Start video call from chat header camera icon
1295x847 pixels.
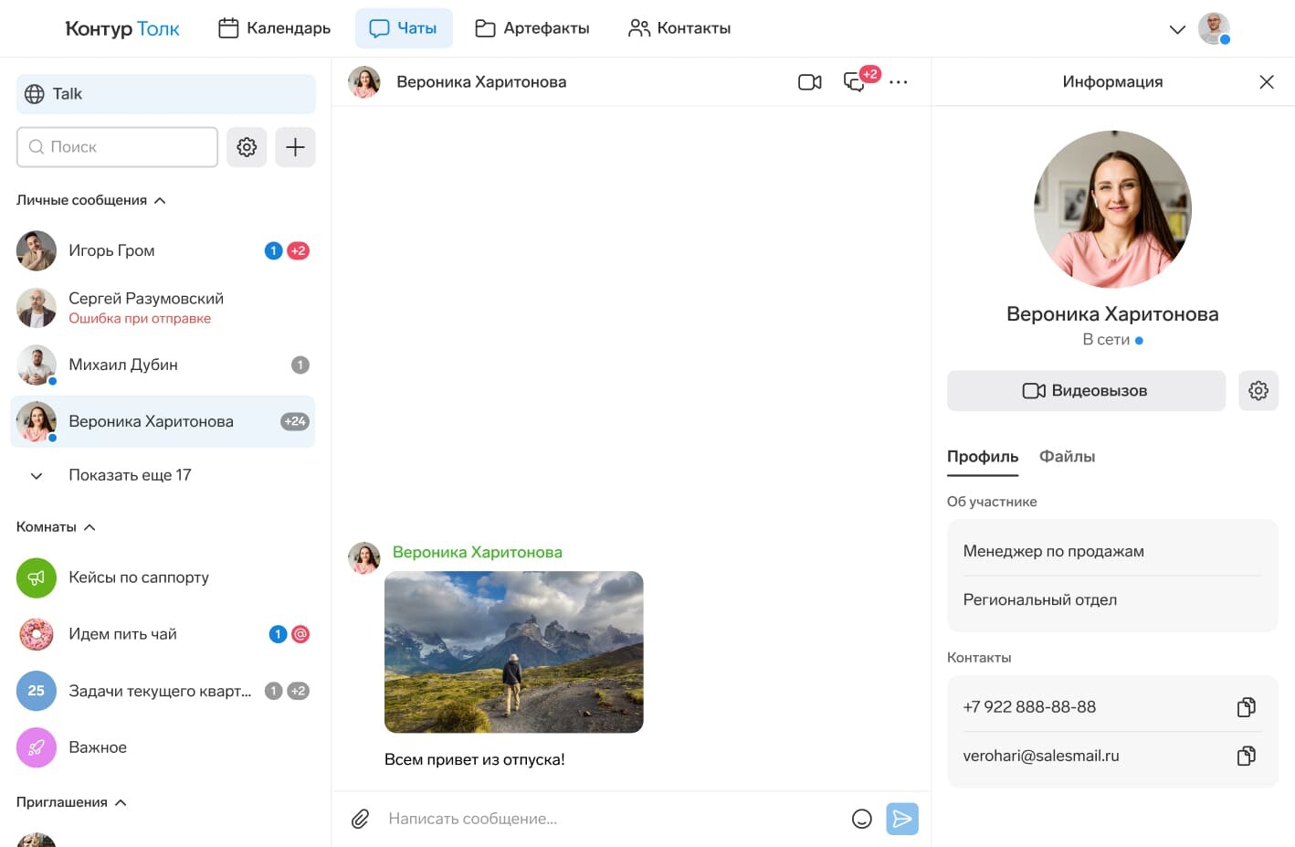(x=809, y=82)
